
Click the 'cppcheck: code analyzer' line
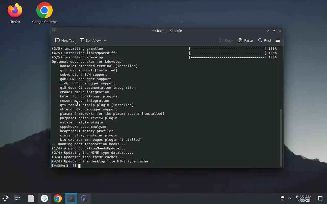(84, 127)
